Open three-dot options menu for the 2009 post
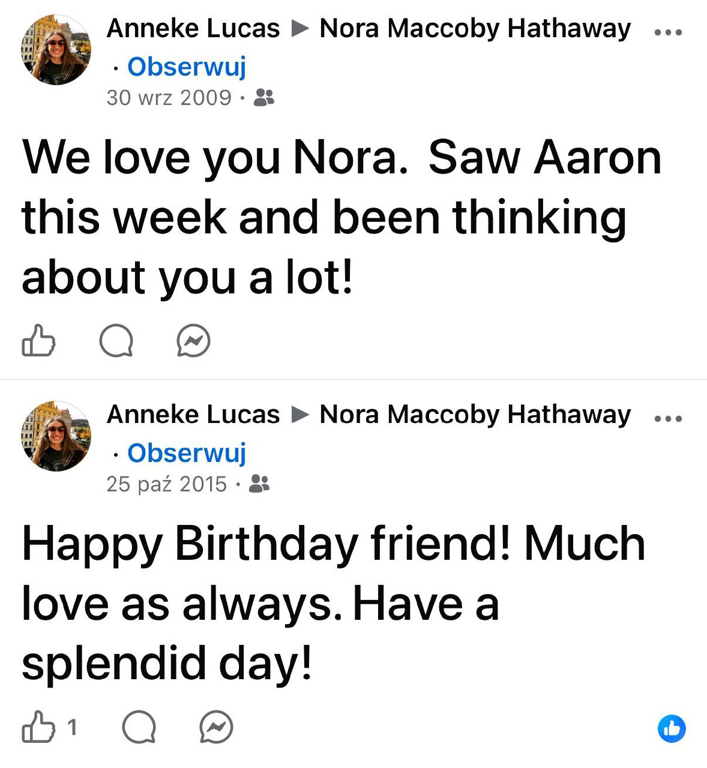 668,32
